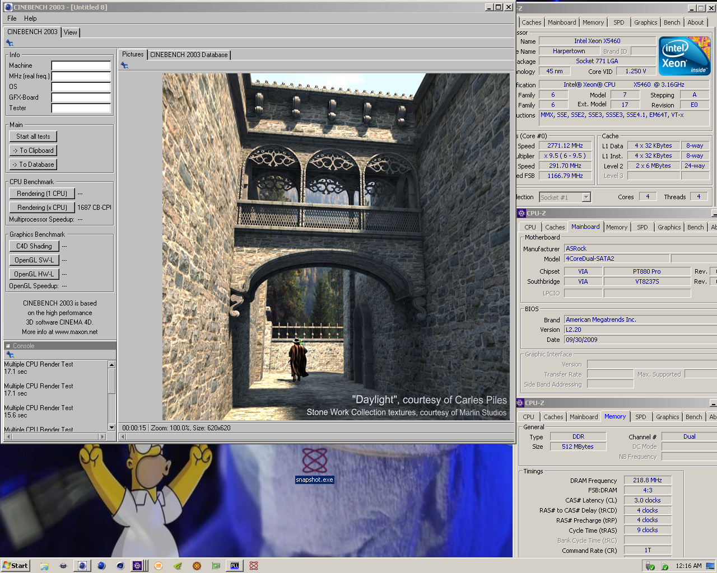Click the To Database button
This screenshot has height=573, width=717.
(x=33, y=165)
